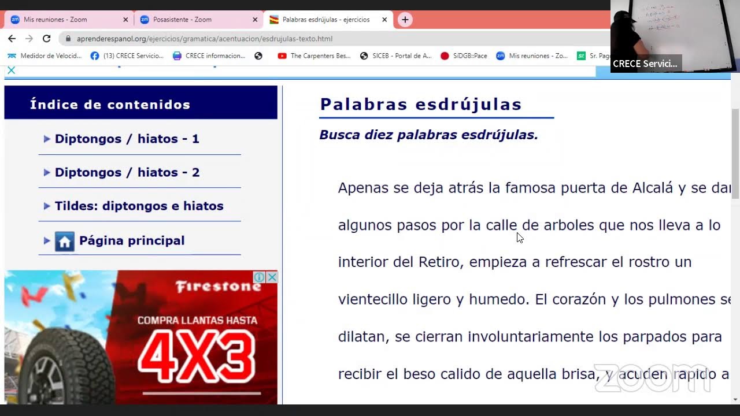Click the word 'arboles' in the text
740x416 pixels.
click(x=569, y=225)
